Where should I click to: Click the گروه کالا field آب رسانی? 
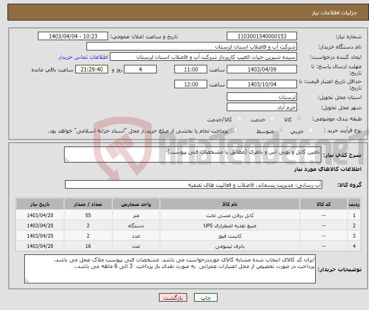(x=194, y=184)
